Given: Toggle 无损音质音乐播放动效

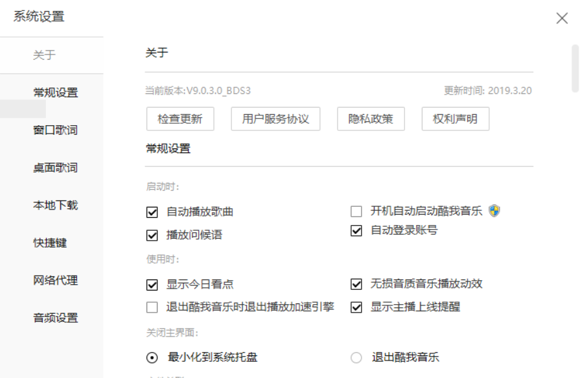Looking at the screenshot, I should [356, 284].
